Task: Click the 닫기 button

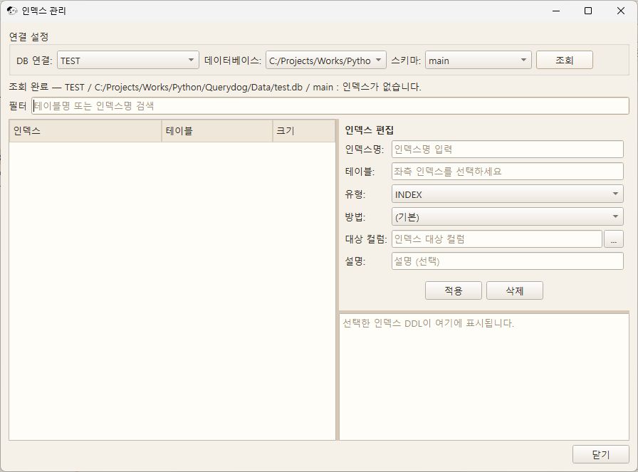Action: click(600, 454)
